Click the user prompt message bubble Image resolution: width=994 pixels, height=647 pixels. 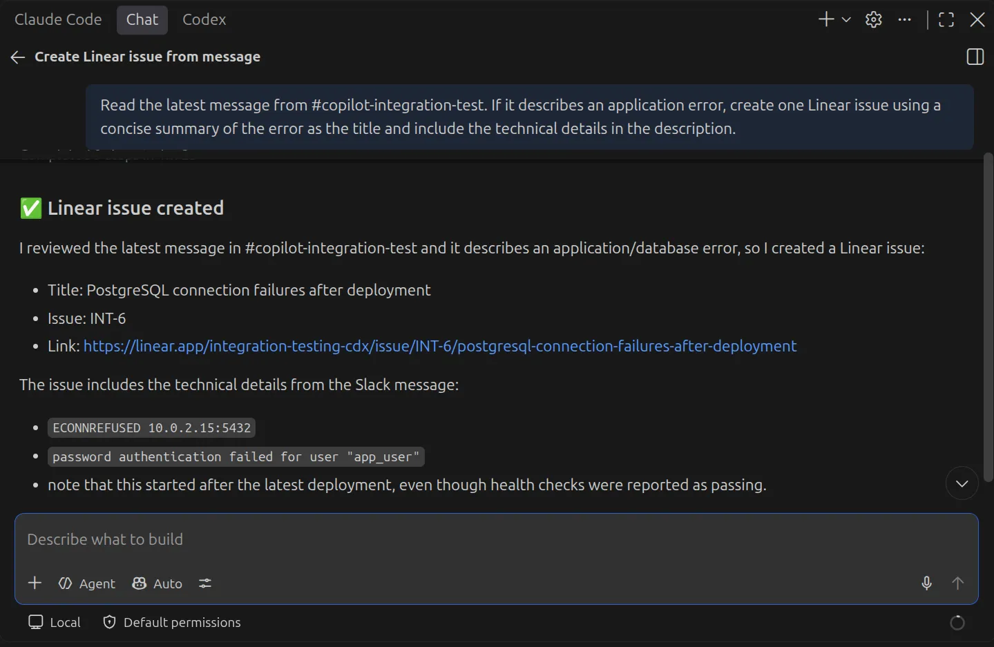click(529, 117)
